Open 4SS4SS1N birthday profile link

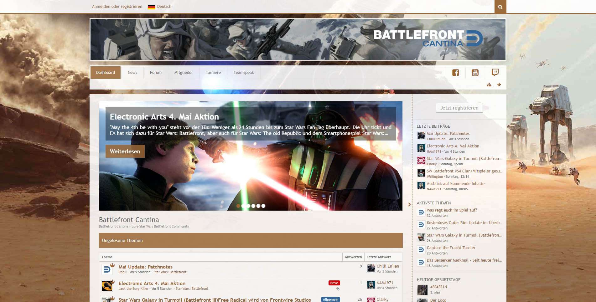point(438,287)
